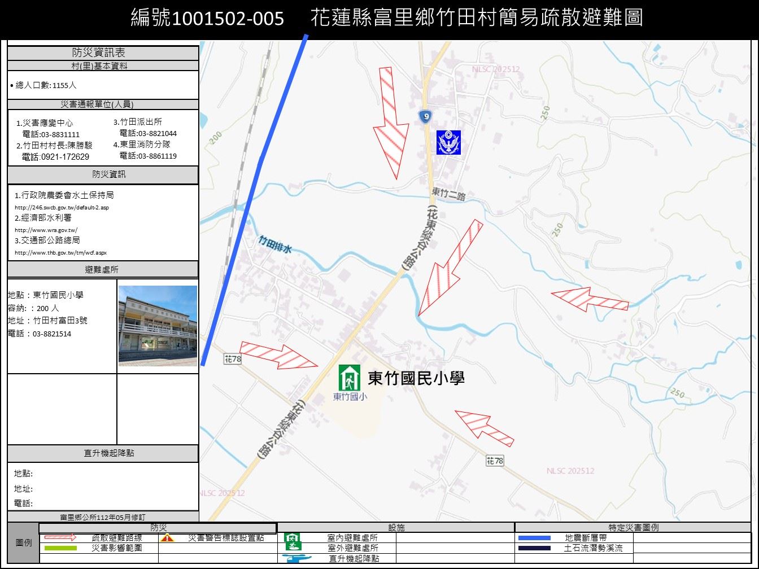The height and width of the screenshot is (569, 759).
Task: Click the red evacuation arrow icon in legend
Action: click(60, 538)
